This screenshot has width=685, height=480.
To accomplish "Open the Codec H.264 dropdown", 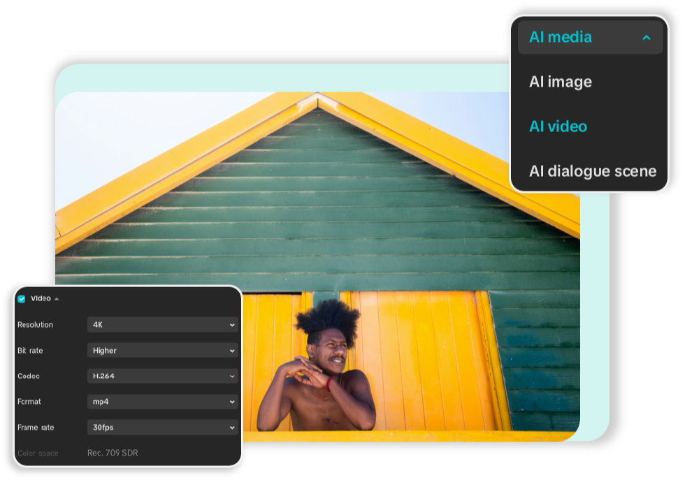I will click(162, 376).
